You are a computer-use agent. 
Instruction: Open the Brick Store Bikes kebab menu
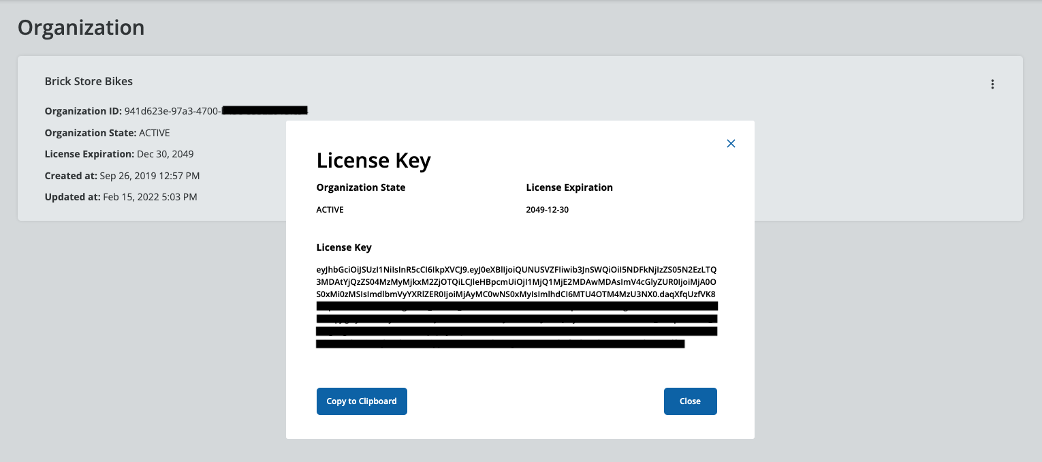pos(992,84)
